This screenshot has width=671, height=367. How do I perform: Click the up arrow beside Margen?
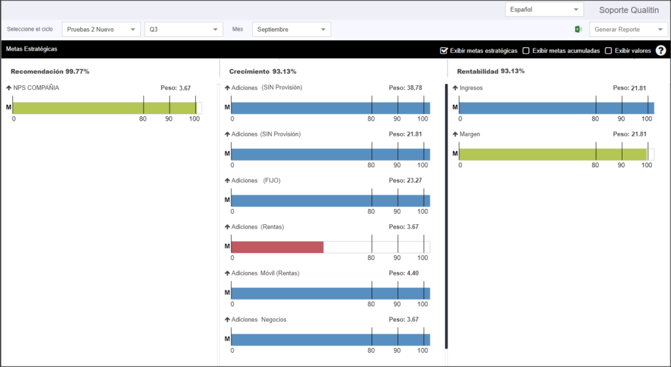tap(455, 134)
